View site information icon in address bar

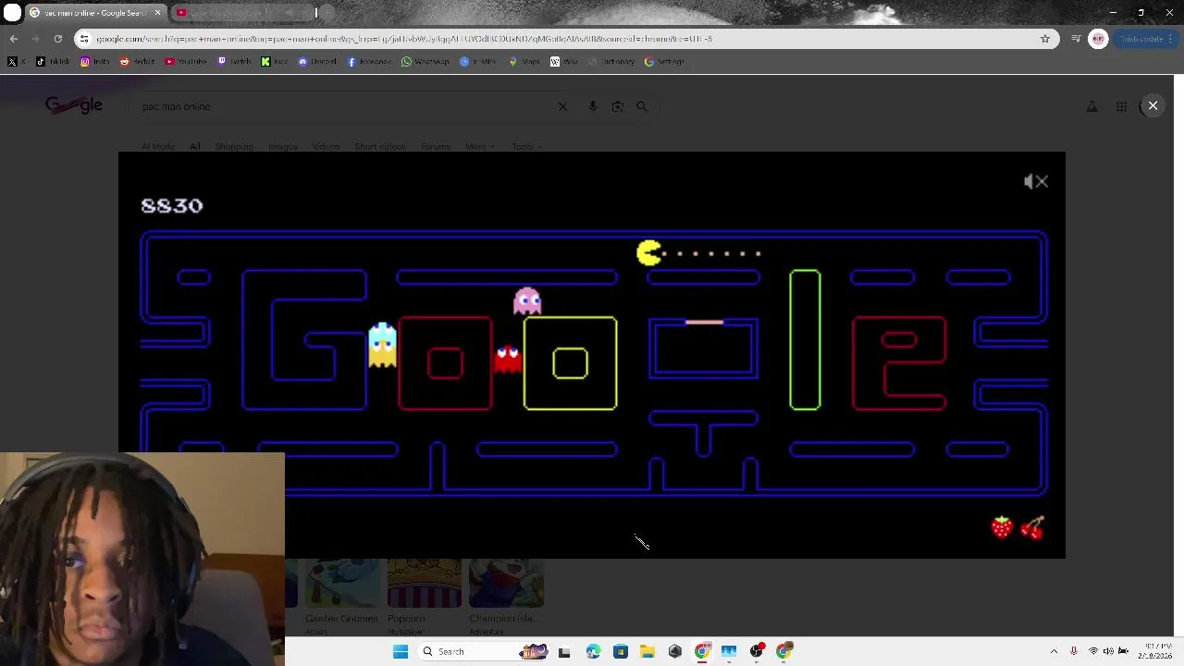click(84, 39)
